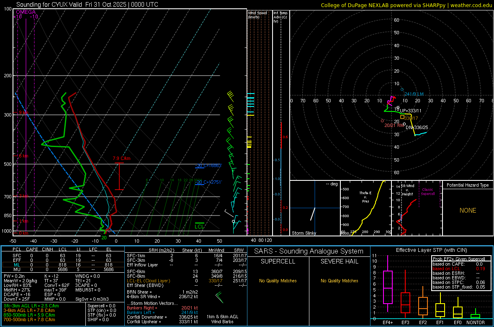
Task: Click the "SR Wind v. Height" inset label
Action: pyautogui.click(x=408, y=190)
